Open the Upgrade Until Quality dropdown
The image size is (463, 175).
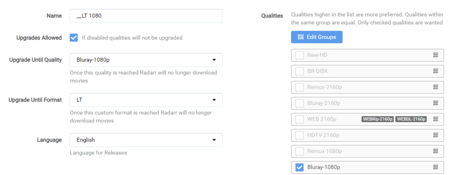click(x=146, y=60)
